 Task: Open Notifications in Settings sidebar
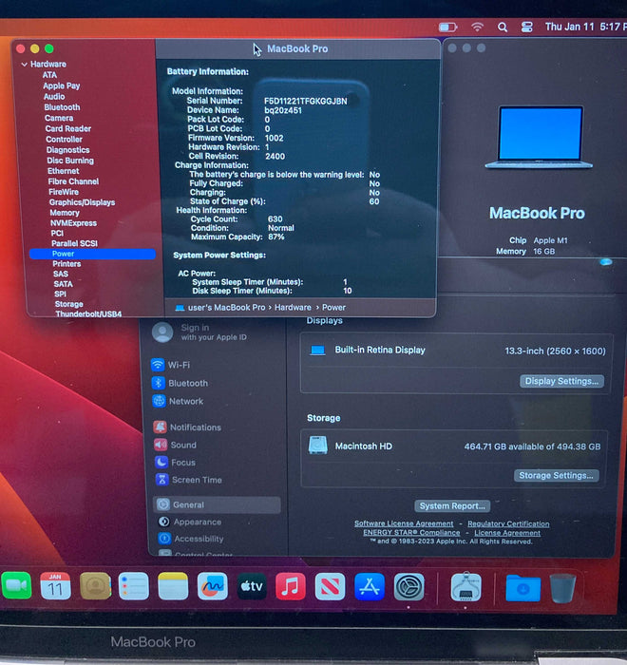(x=188, y=427)
